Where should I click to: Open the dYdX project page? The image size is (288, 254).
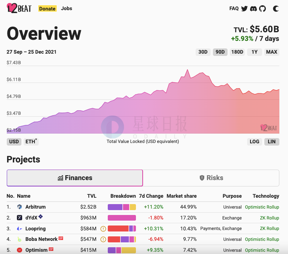click(31, 218)
